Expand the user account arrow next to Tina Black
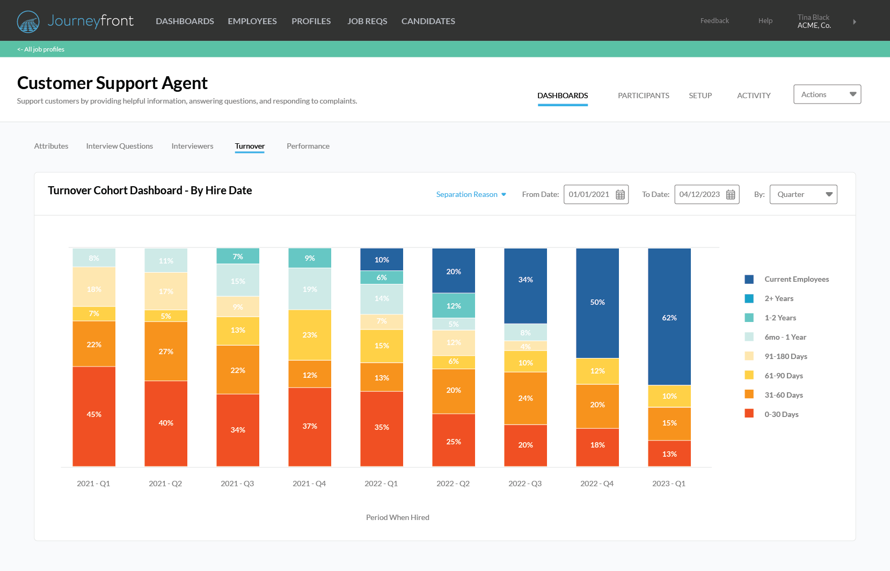 coord(854,22)
